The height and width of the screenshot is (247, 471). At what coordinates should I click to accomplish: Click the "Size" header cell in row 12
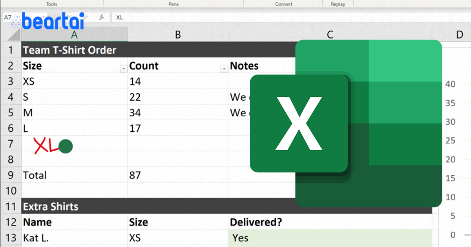178,222
